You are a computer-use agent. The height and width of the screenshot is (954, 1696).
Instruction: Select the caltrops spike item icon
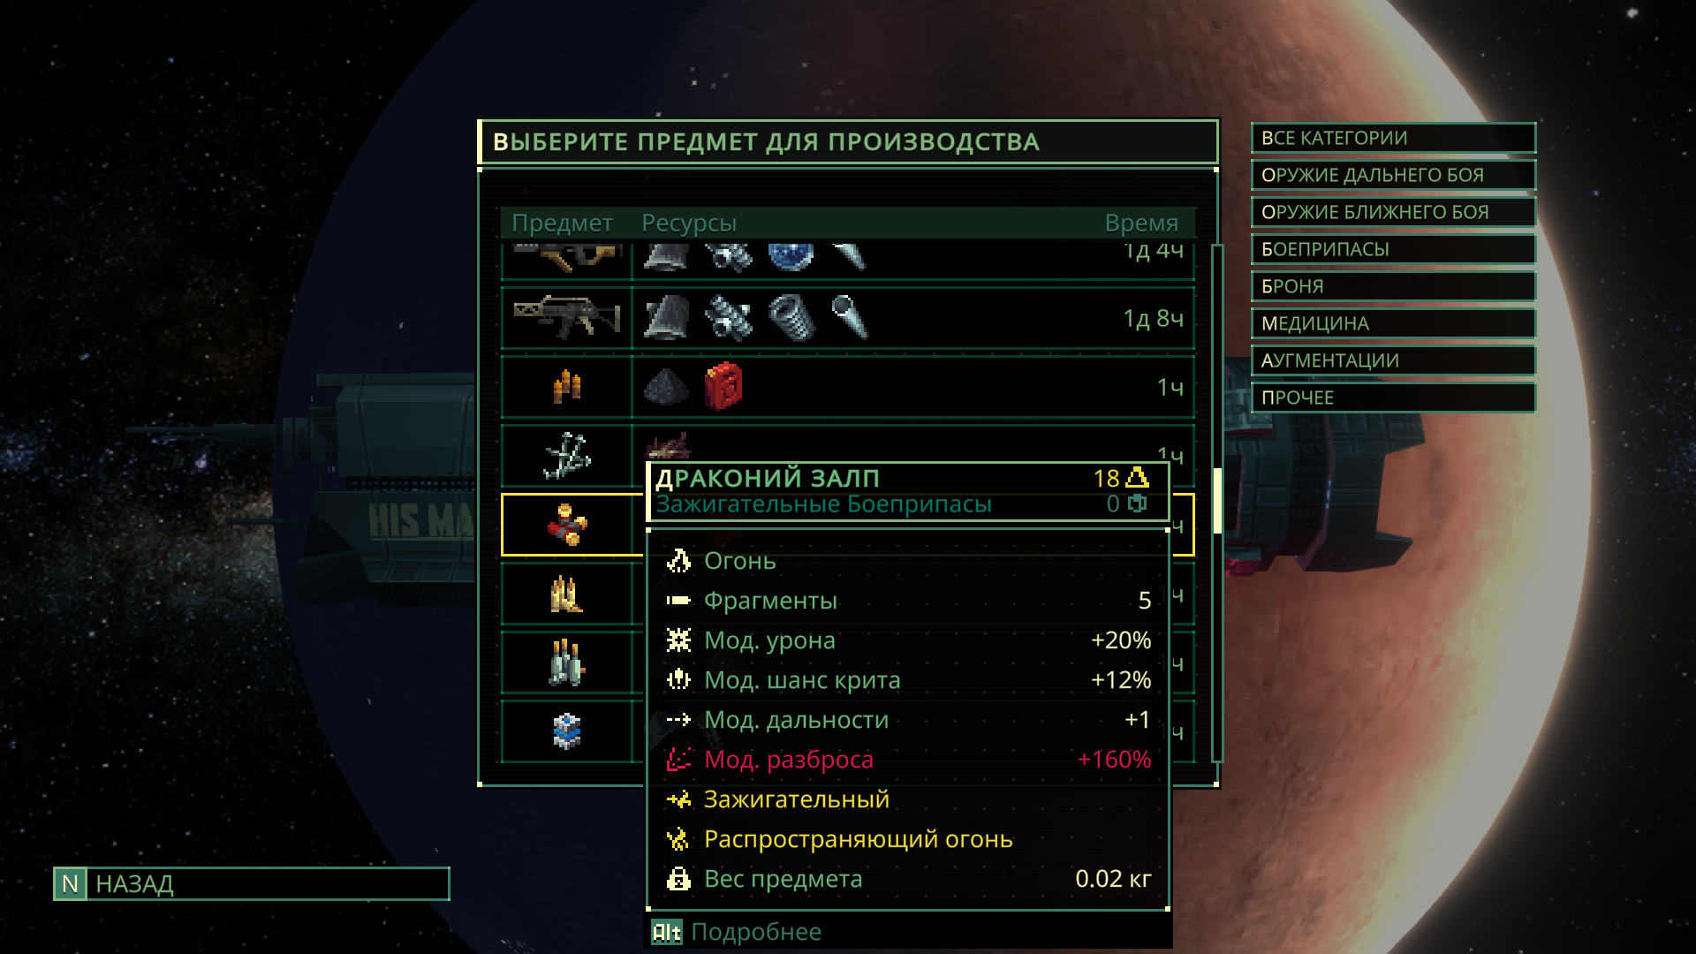tap(567, 456)
